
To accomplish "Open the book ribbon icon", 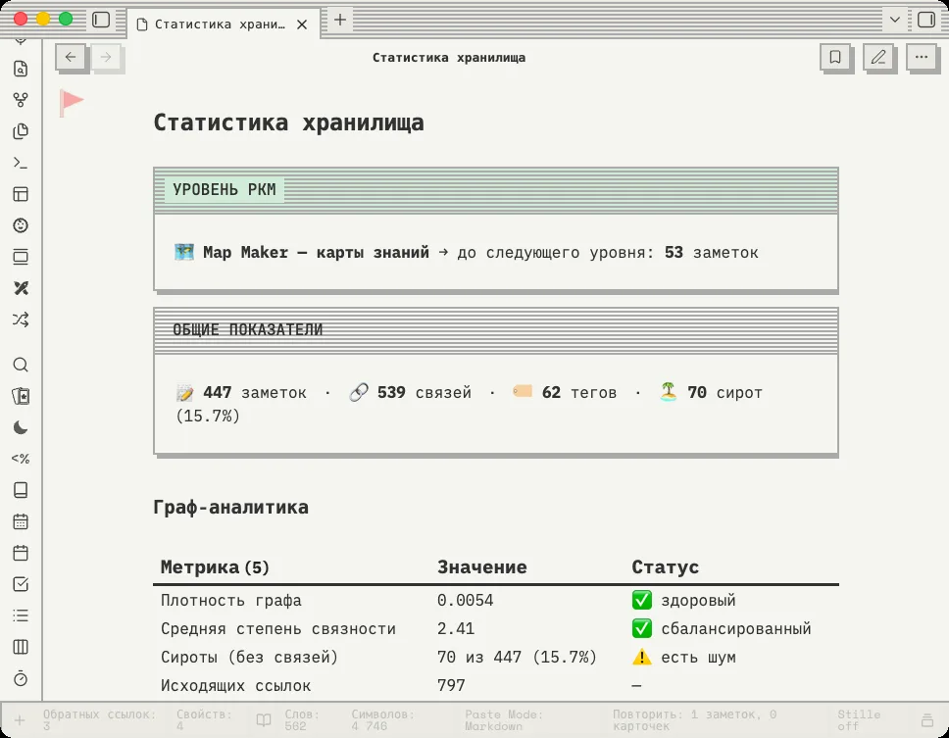I will tap(21, 490).
